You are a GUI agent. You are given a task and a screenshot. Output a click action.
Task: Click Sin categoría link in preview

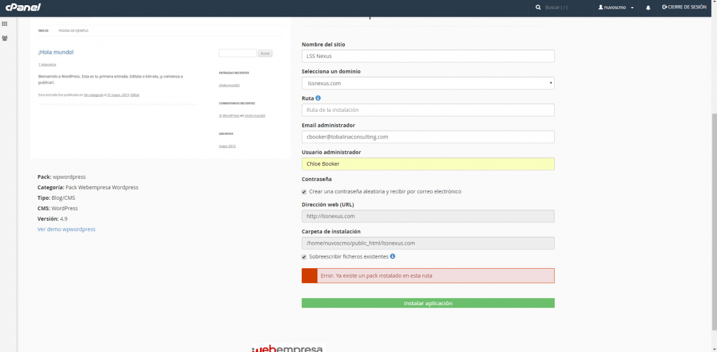[93, 95]
